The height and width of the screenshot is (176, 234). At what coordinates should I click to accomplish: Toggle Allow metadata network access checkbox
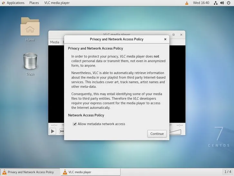coord(75,124)
